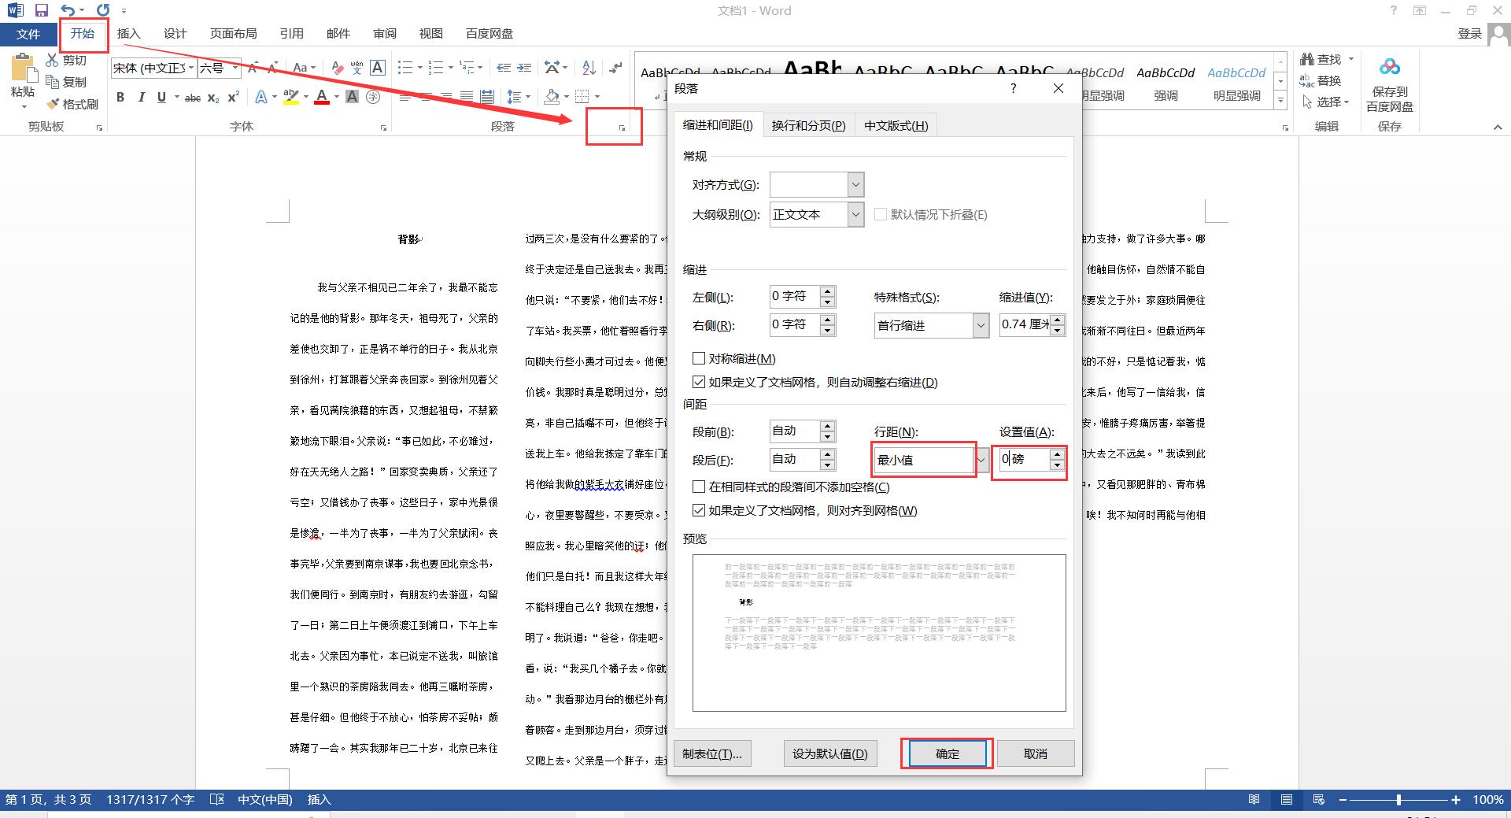Viewport: 1511px width, 818px height.
Task: Click the Format Painter (格式刷) icon
Action: (72, 104)
